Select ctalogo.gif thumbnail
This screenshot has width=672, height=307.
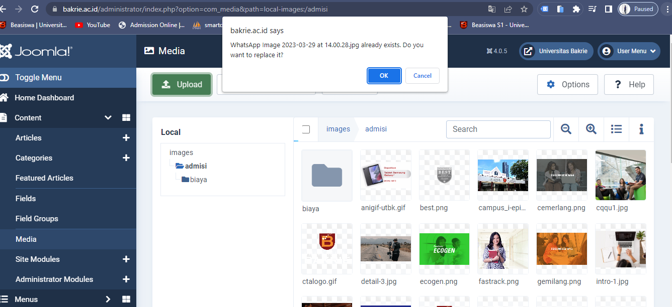point(327,249)
